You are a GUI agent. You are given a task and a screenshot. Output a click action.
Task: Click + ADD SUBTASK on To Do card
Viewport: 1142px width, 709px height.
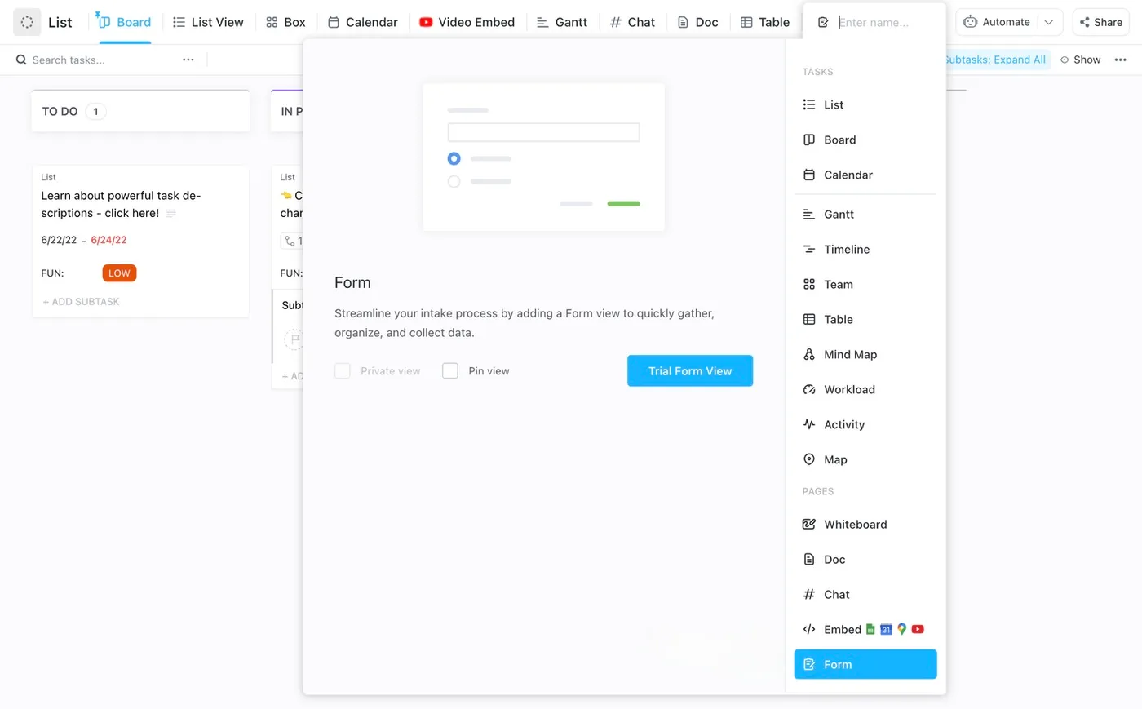tap(81, 302)
